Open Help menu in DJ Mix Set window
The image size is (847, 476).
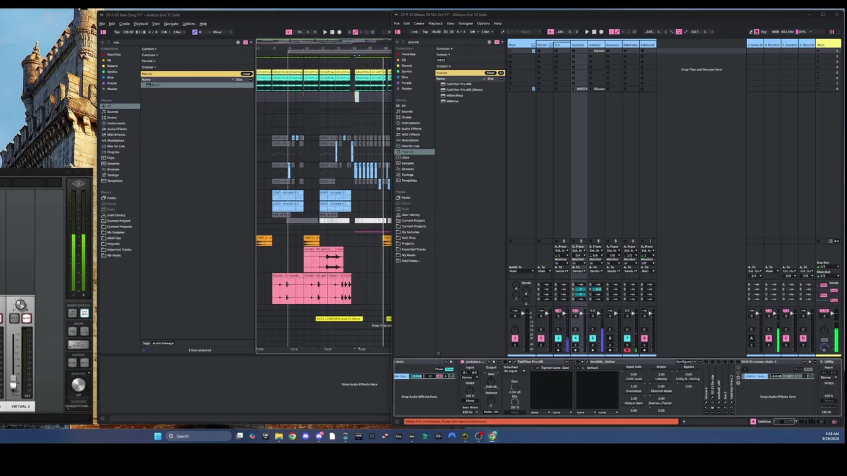click(x=498, y=24)
